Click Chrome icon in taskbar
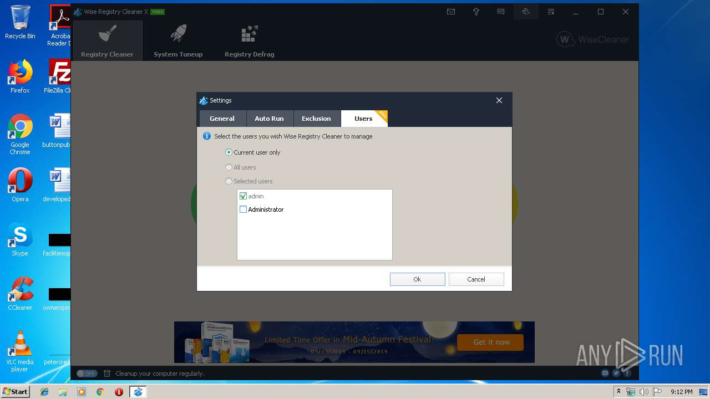 (100, 392)
